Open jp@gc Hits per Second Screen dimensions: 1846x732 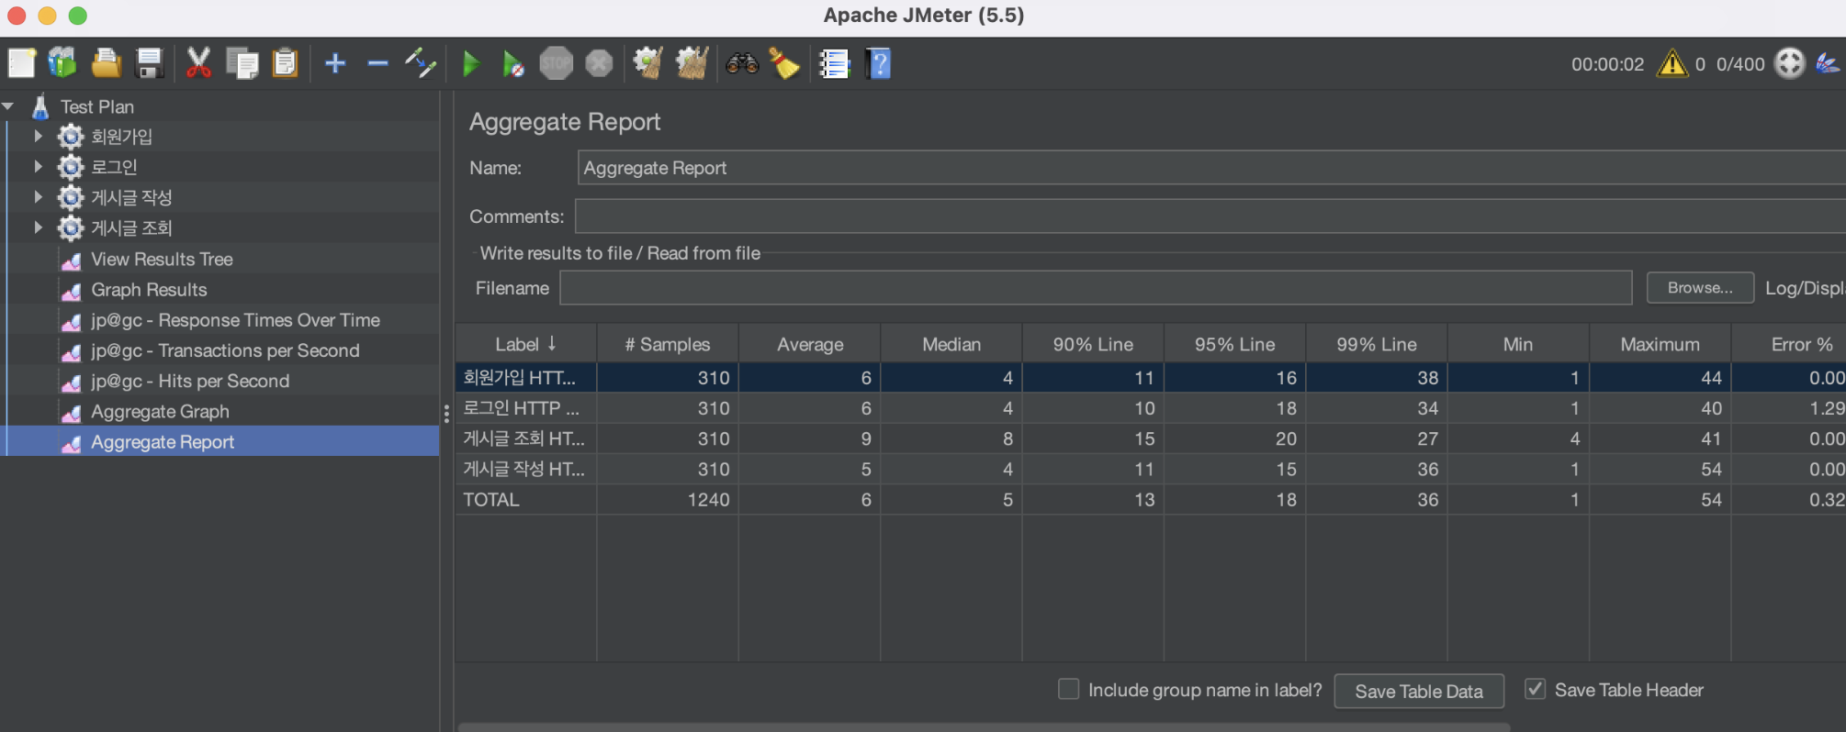(190, 381)
